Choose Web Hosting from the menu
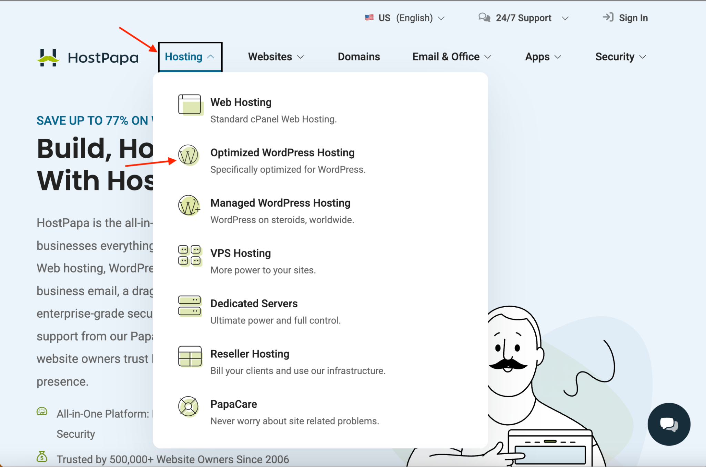 pyautogui.click(x=241, y=102)
